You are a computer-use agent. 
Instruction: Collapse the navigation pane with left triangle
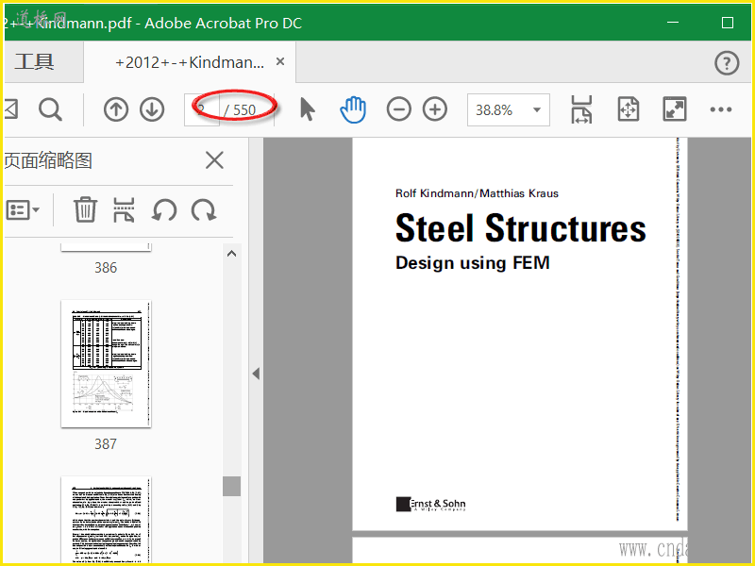[x=256, y=374]
